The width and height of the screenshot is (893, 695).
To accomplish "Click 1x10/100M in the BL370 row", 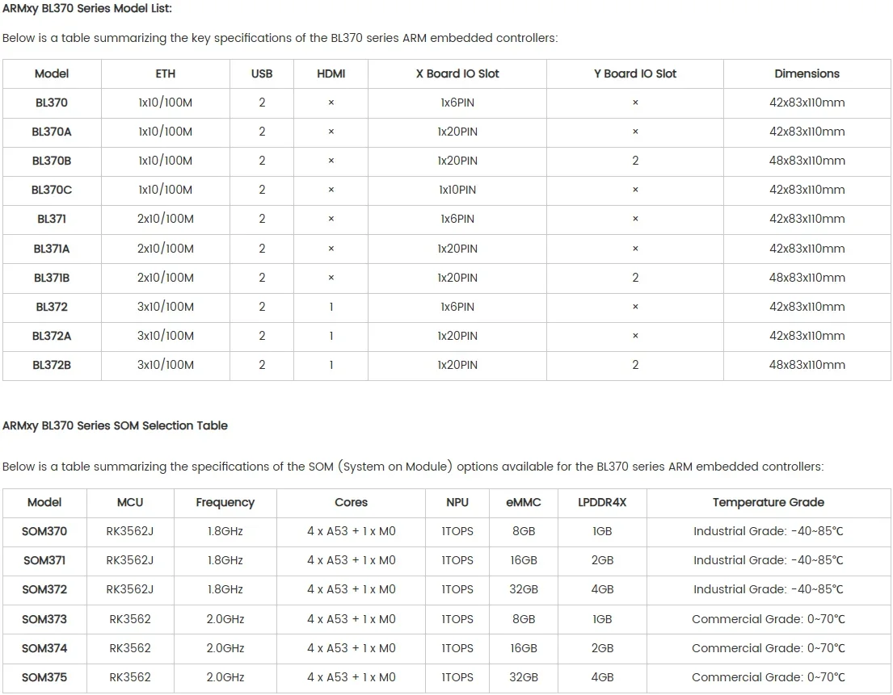I will pyautogui.click(x=165, y=103).
